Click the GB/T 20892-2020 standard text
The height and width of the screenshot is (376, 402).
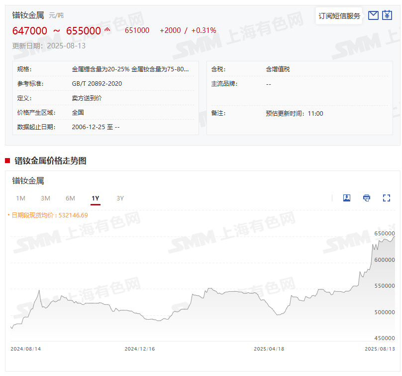click(97, 84)
